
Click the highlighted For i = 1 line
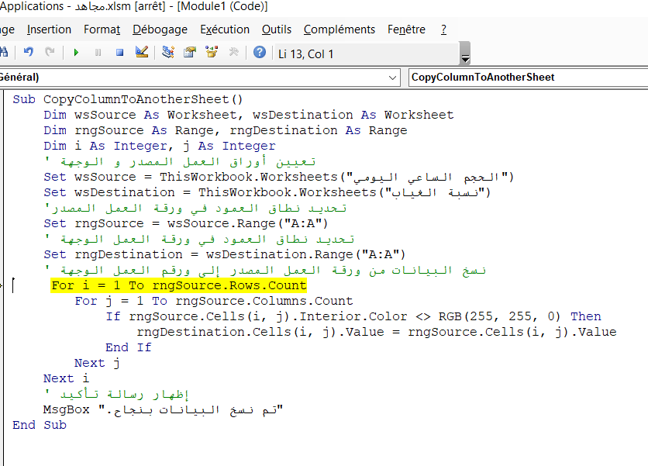tap(178, 285)
